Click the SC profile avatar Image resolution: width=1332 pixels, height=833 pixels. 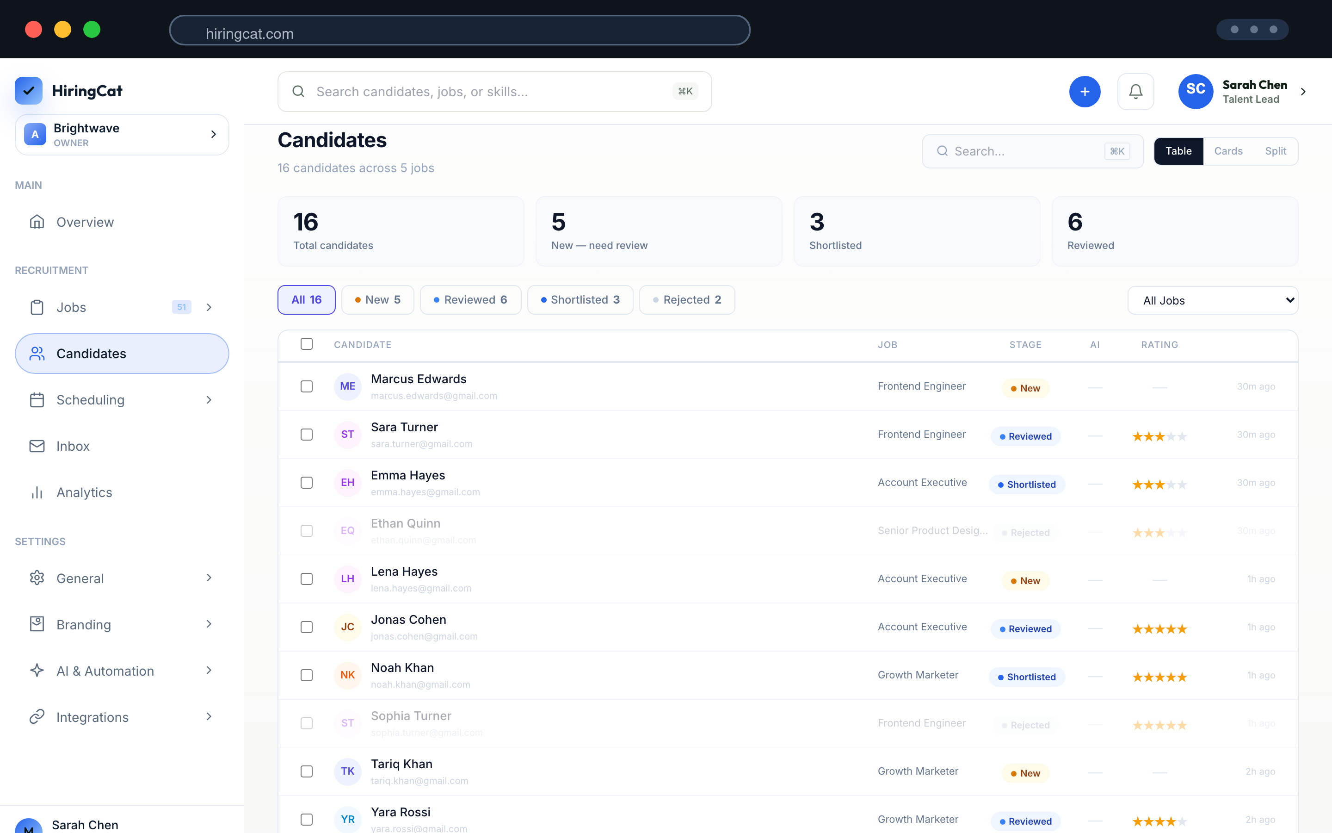click(x=1196, y=92)
